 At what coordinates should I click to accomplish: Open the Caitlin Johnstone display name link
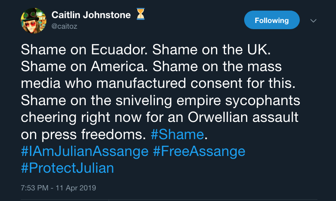coord(91,15)
